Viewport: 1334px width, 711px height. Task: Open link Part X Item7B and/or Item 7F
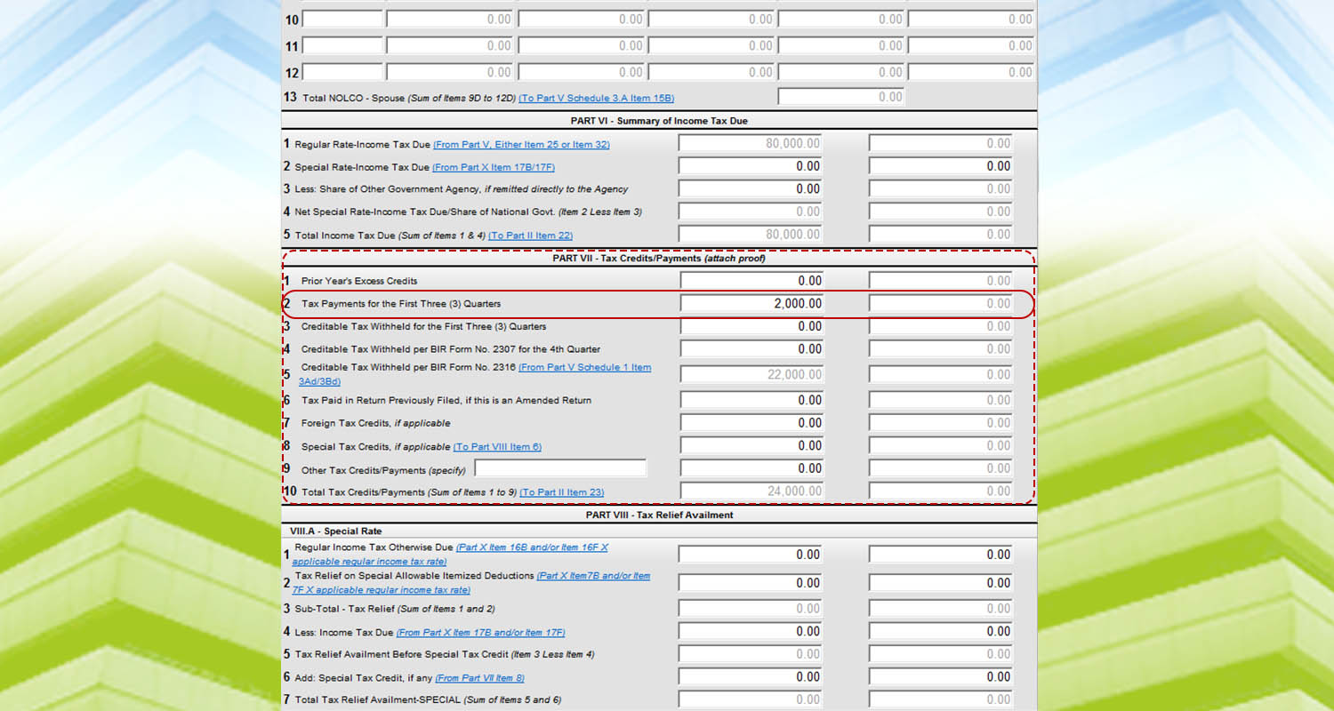[471, 583]
